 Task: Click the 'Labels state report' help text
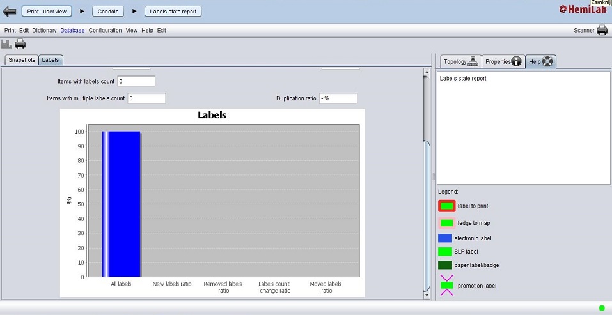[x=463, y=79]
